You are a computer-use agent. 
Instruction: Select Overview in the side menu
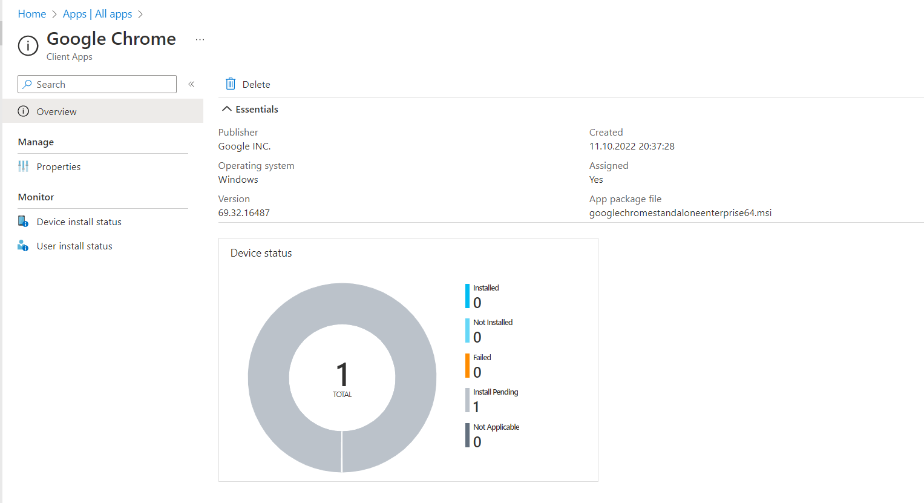[103, 111]
